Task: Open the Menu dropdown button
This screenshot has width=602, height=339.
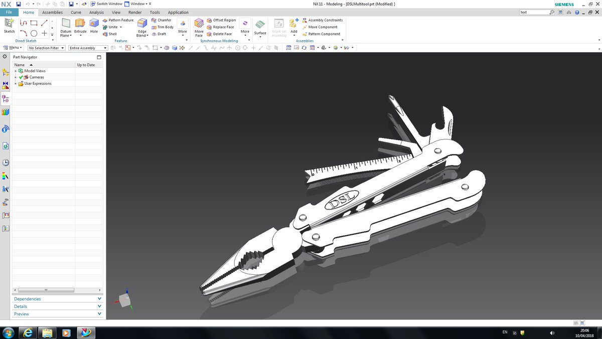Action: coord(13,48)
